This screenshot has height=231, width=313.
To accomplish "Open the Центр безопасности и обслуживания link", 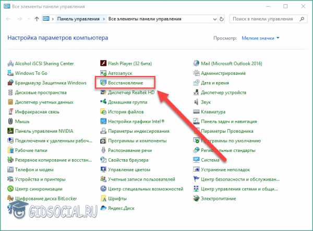I will coord(240,179).
